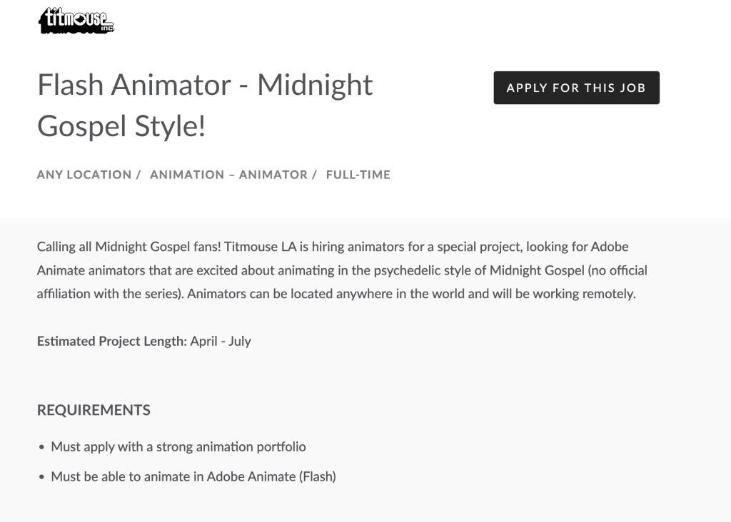Click the word Midnight in the job title
Screen dimensions: 731x522
[x=315, y=85]
